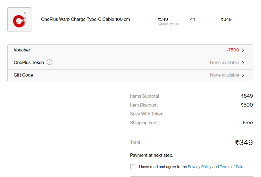Image resolution: width=261 pixels, height=177 pixels.
Task: Tick the agree to Privacy Policy checkbox
Action: (133, 167)
